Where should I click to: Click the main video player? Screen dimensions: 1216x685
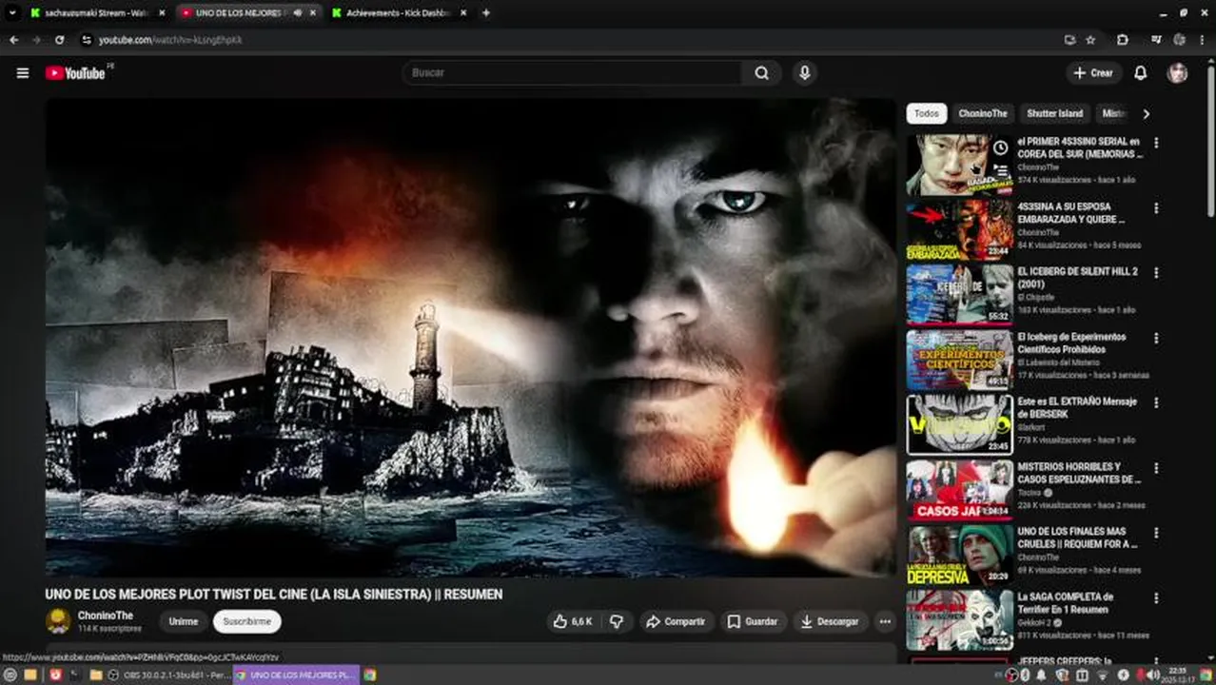pos(471,338)
